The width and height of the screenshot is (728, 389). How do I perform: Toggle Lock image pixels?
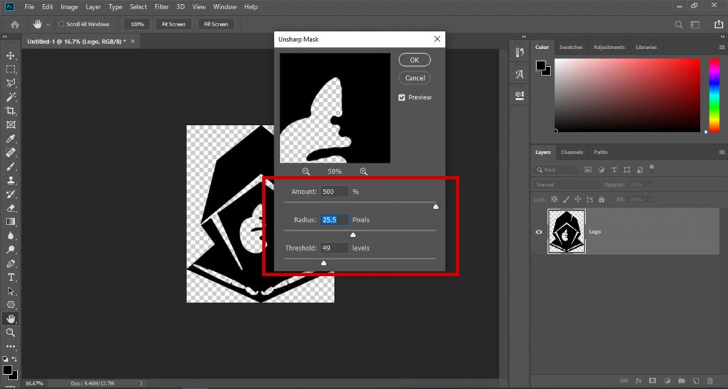pos(566,199)
